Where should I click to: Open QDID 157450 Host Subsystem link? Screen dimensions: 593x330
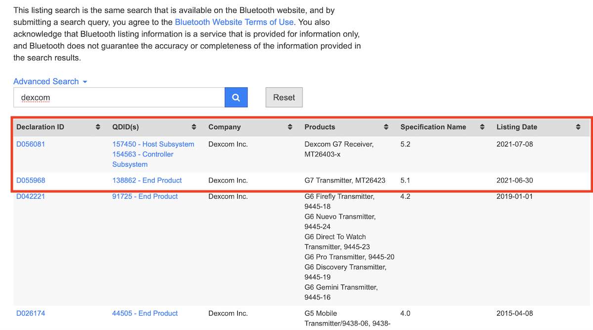click(153, 145)
